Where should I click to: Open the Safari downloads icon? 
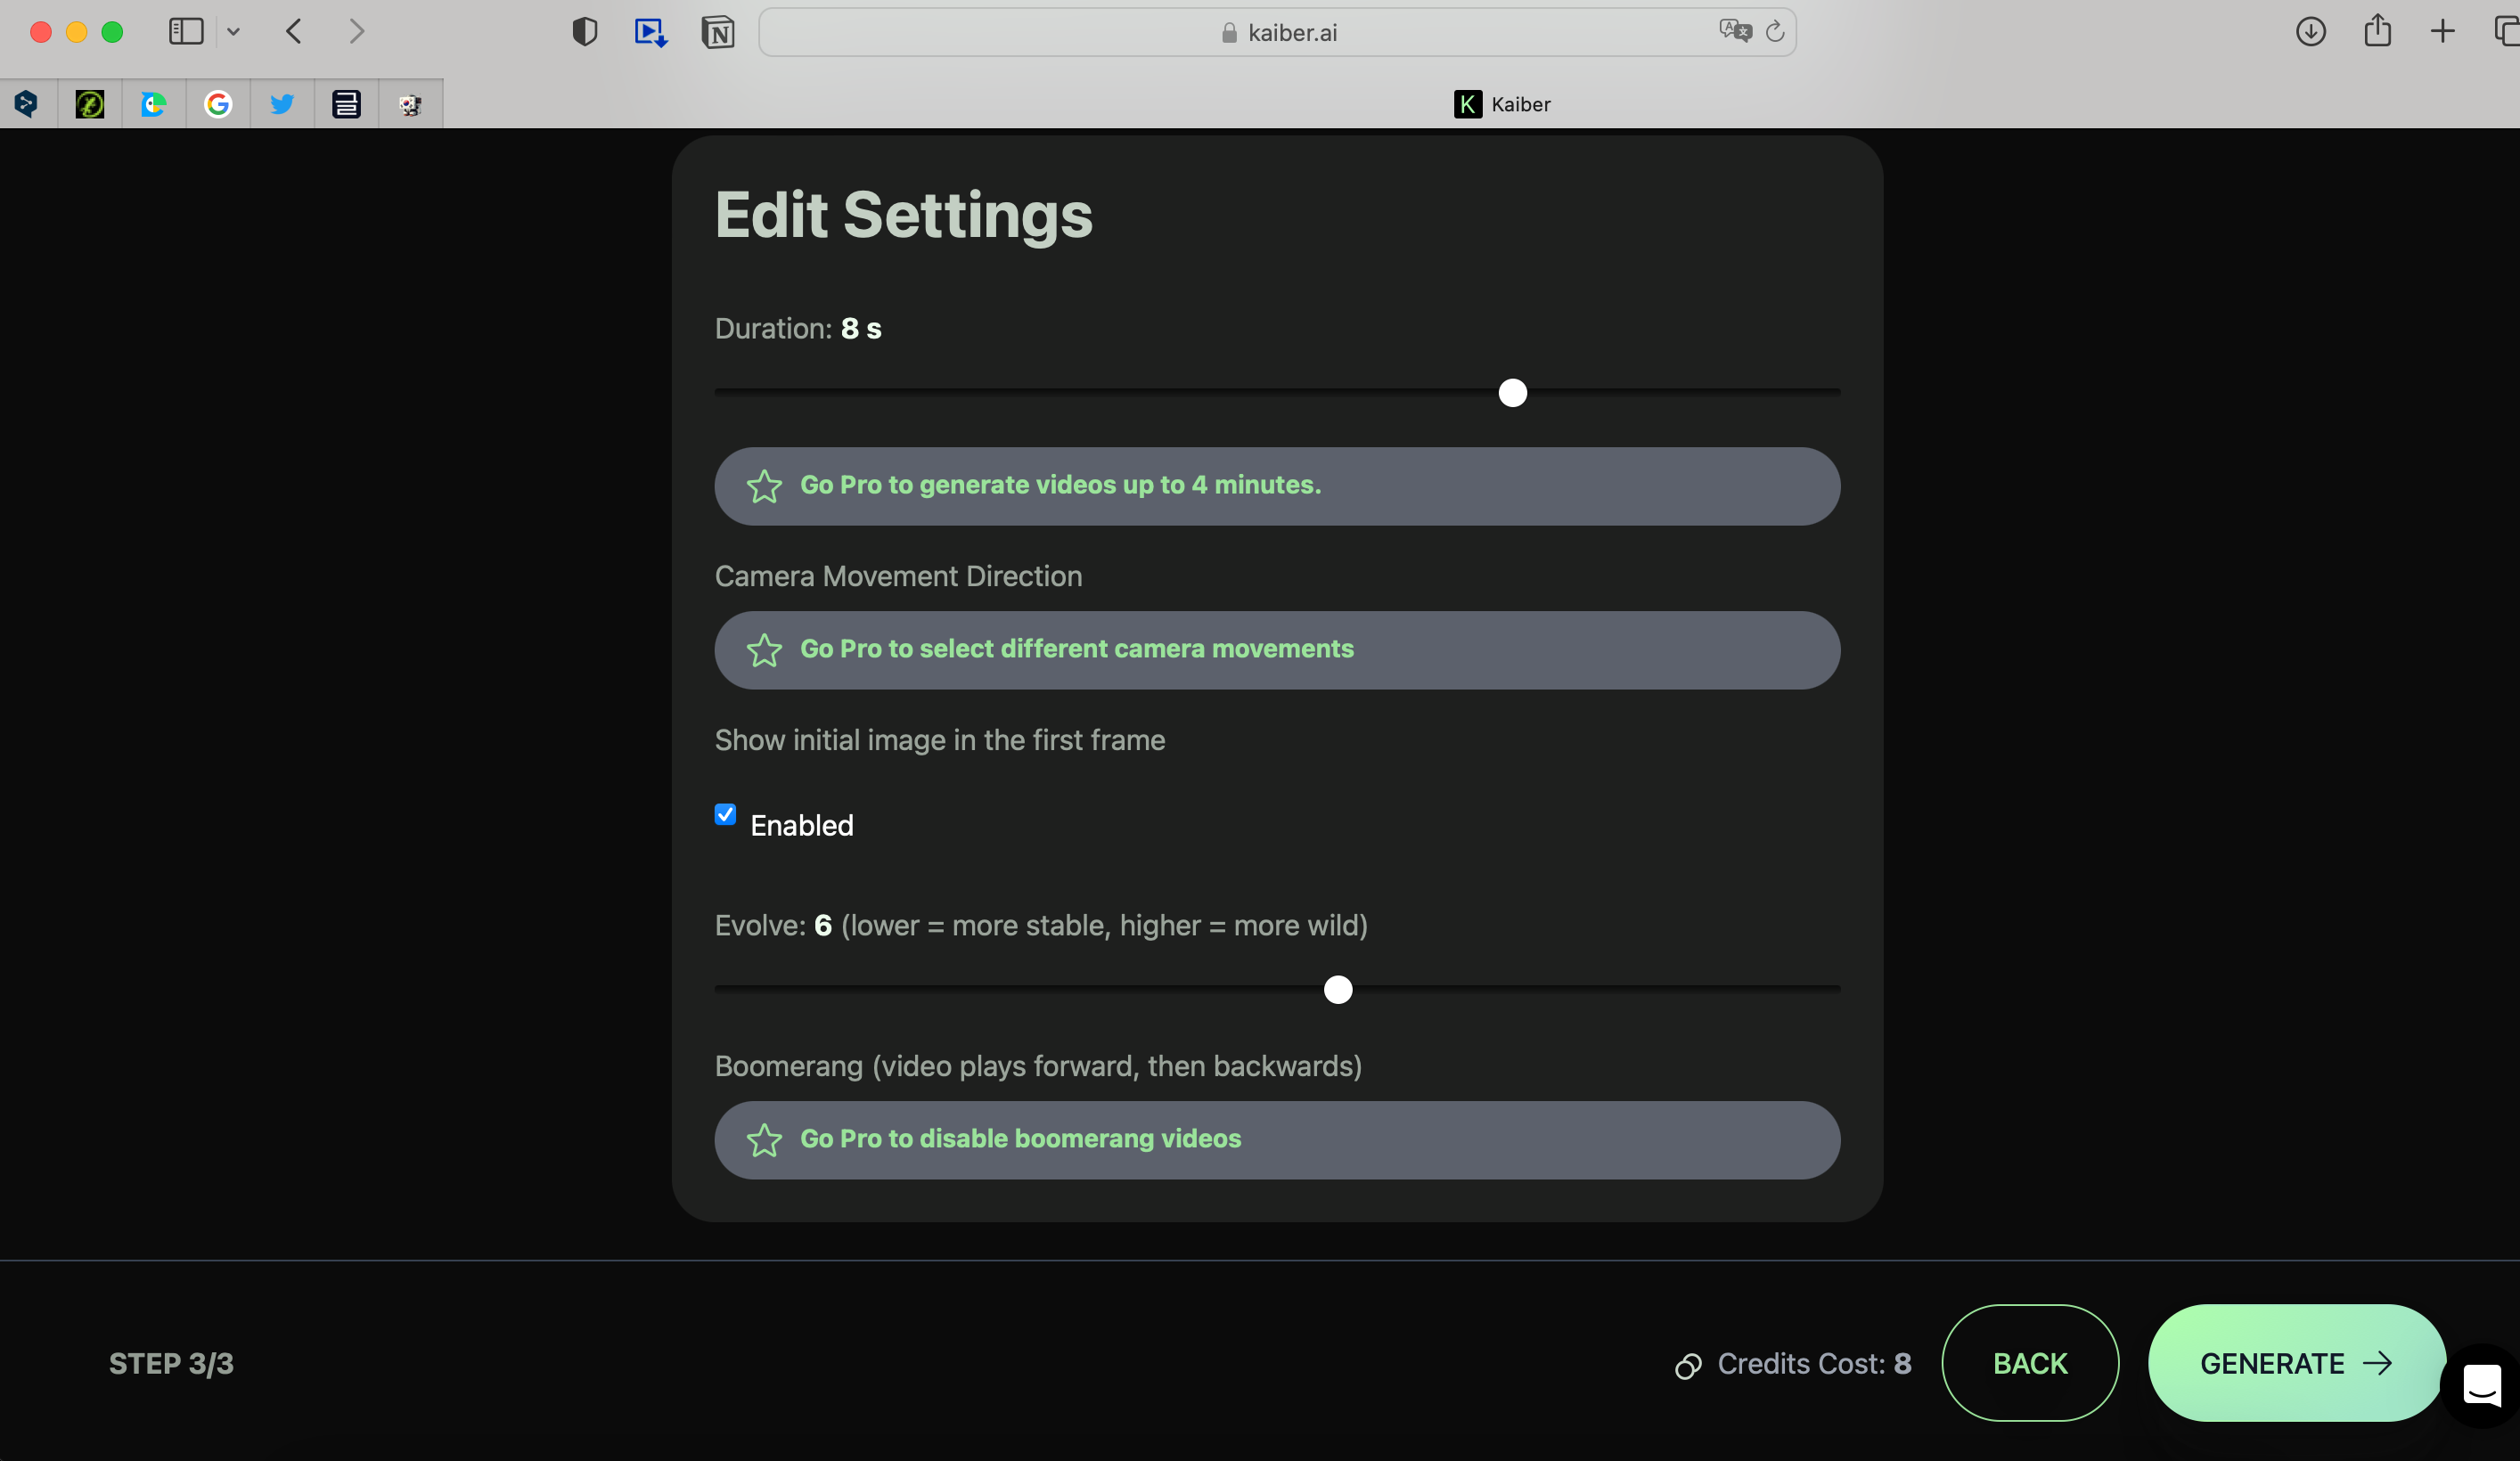click(x=2310, y=32)
